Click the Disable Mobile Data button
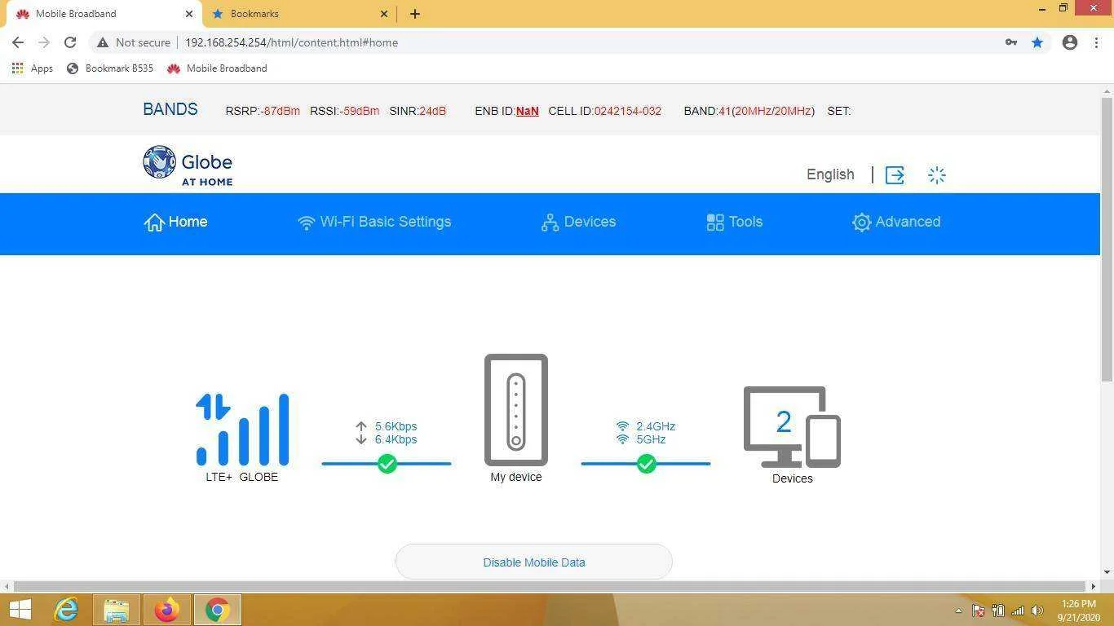This screenshot has width=1114, height=626. (x=534, y=562)
